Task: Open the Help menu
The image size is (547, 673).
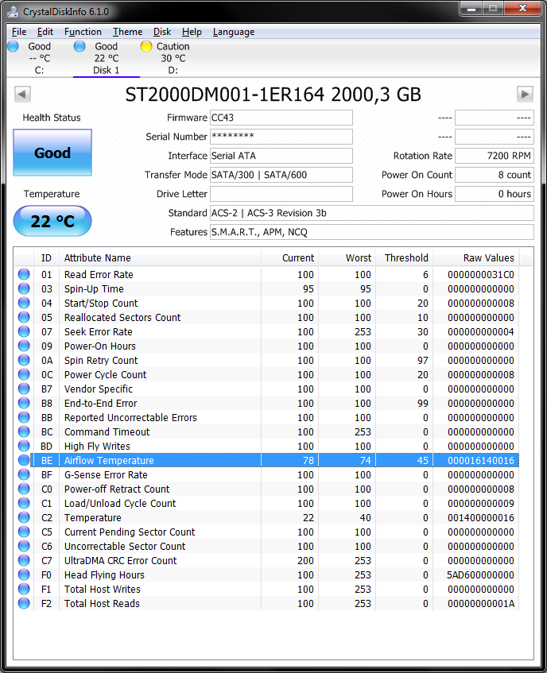Action: click(x=192, y=32)
